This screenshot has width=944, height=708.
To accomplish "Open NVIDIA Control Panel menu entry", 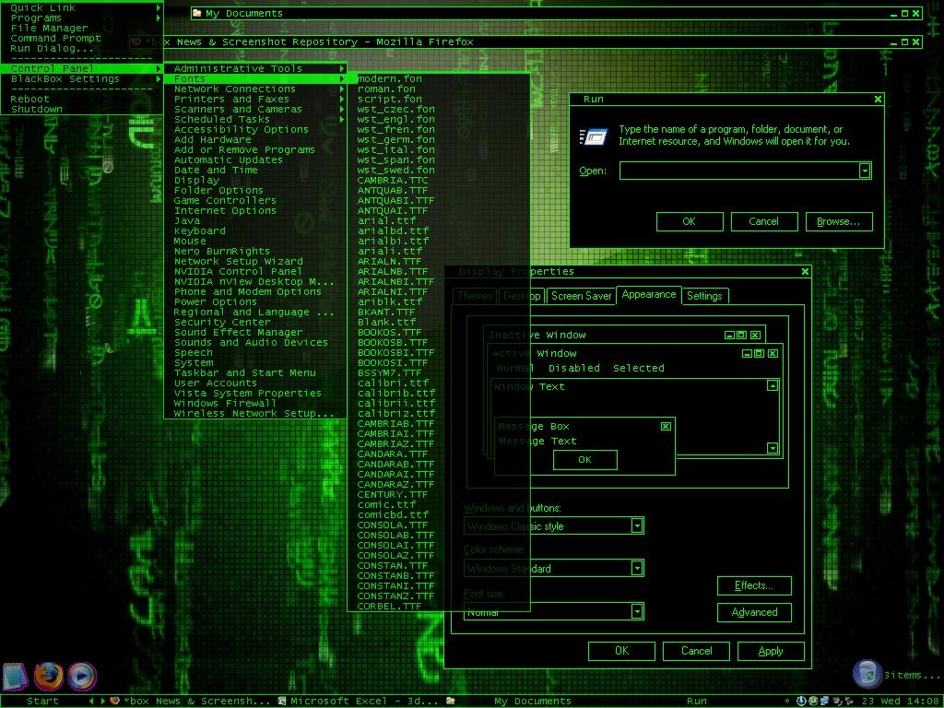I will (x=256, y=272).
